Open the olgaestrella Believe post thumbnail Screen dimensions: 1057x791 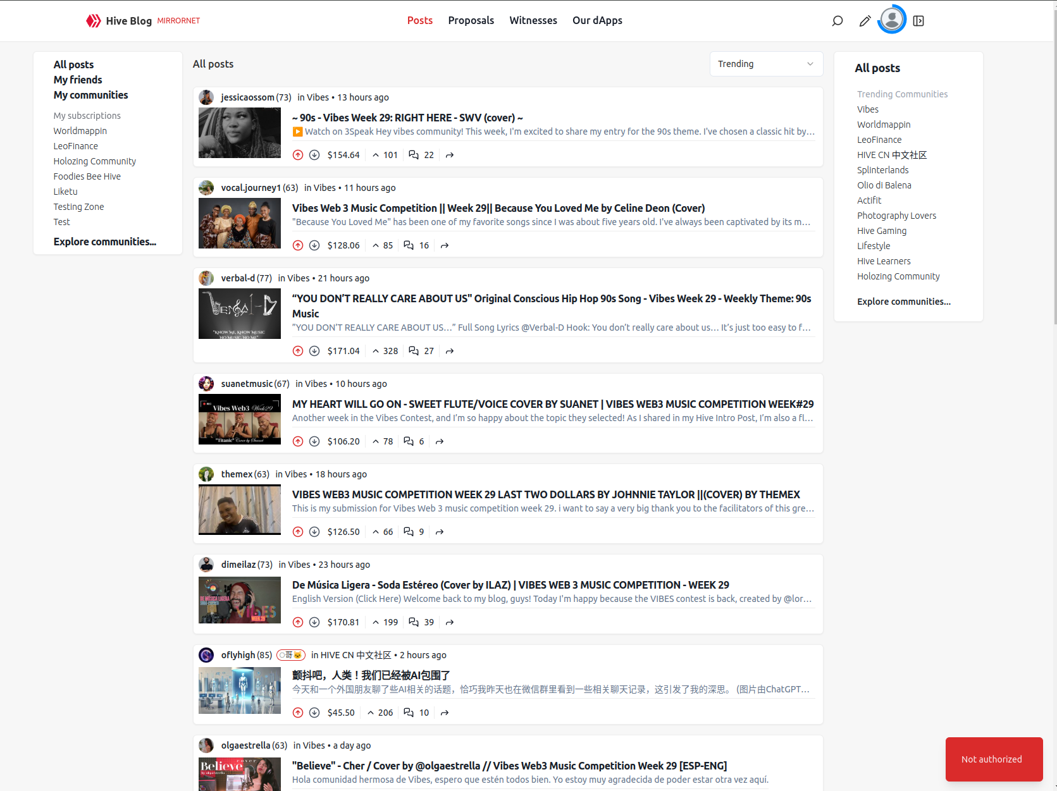[x=240, y=774]
